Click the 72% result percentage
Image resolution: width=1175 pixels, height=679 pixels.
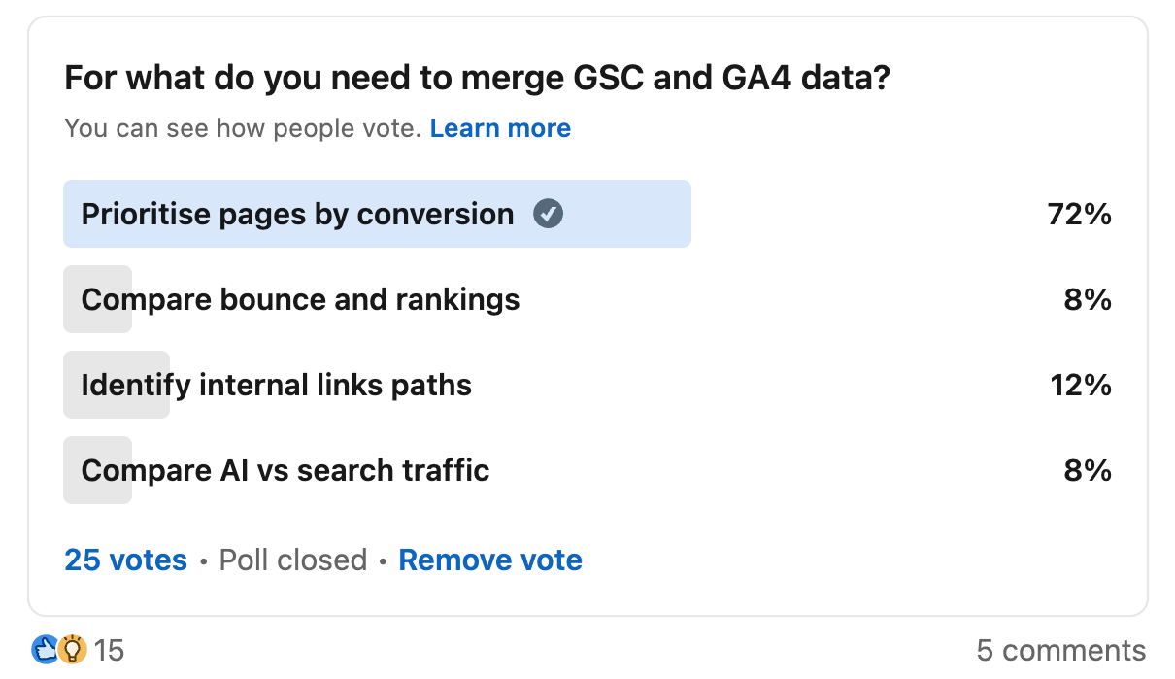1081,214
